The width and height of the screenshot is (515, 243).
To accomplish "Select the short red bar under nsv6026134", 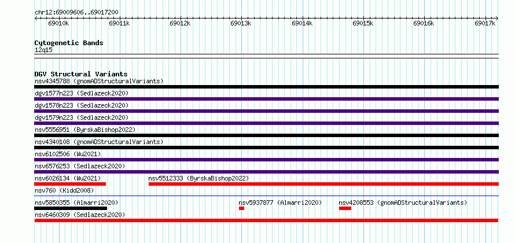I will tap(70, 184).
